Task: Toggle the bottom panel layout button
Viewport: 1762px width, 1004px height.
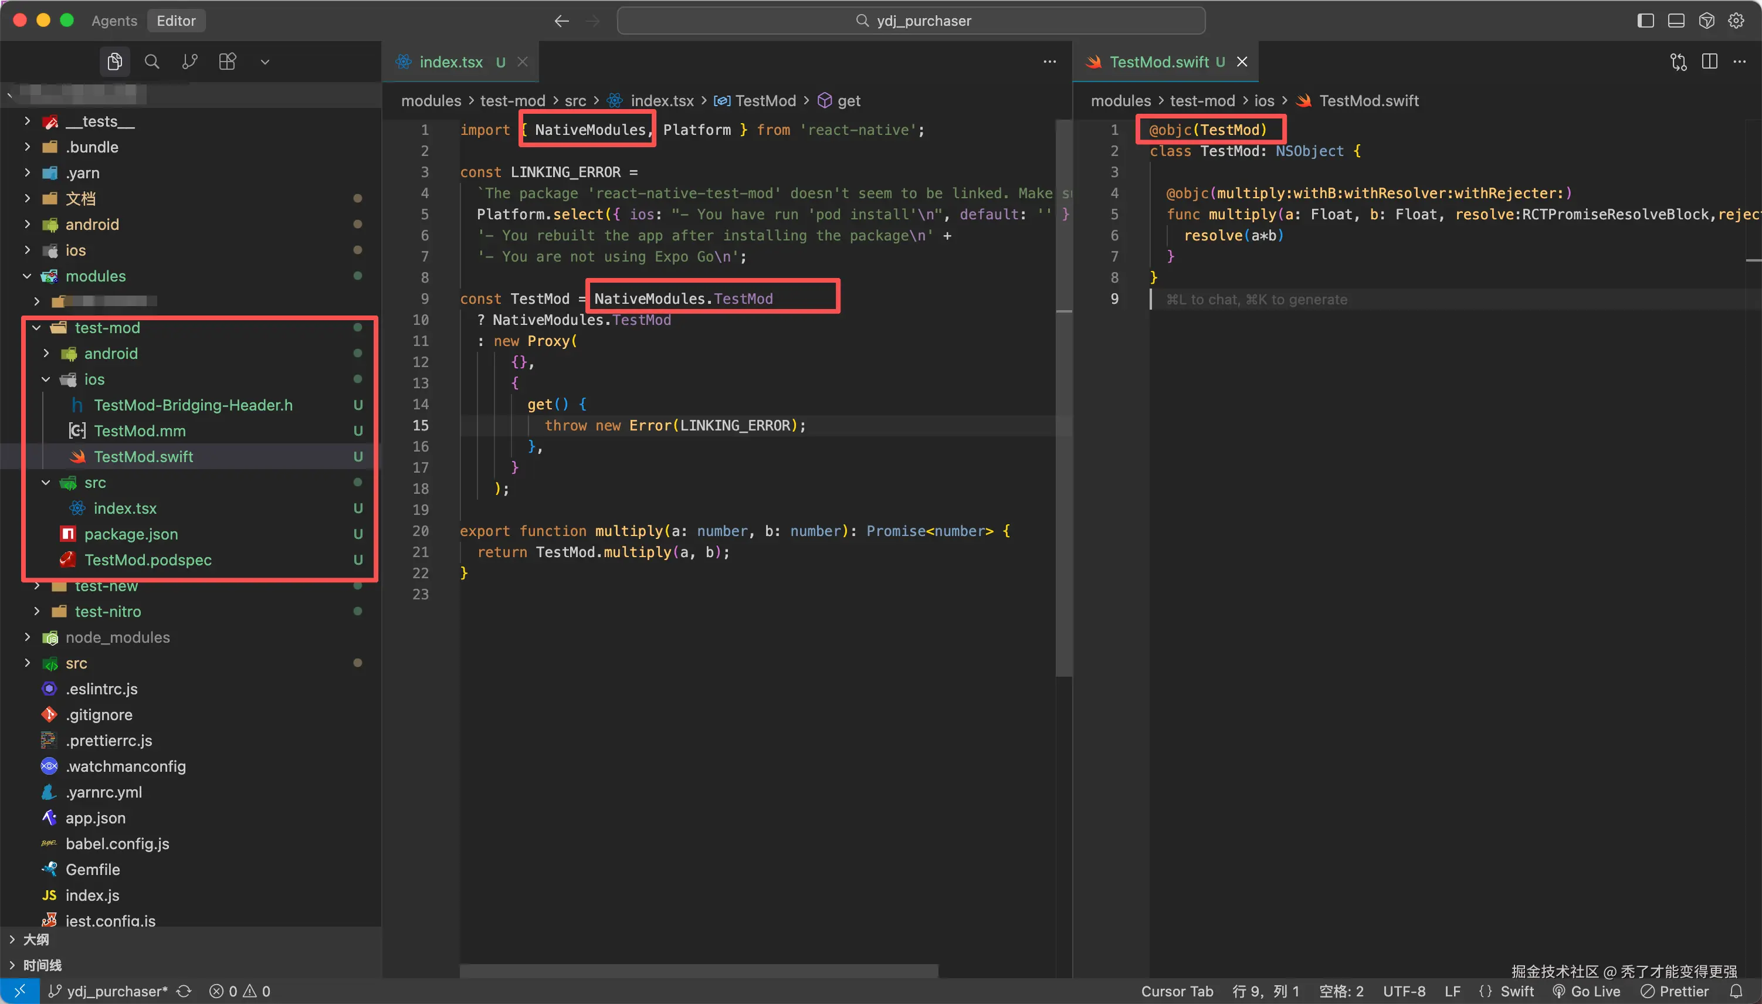Action: point(1676,21)
